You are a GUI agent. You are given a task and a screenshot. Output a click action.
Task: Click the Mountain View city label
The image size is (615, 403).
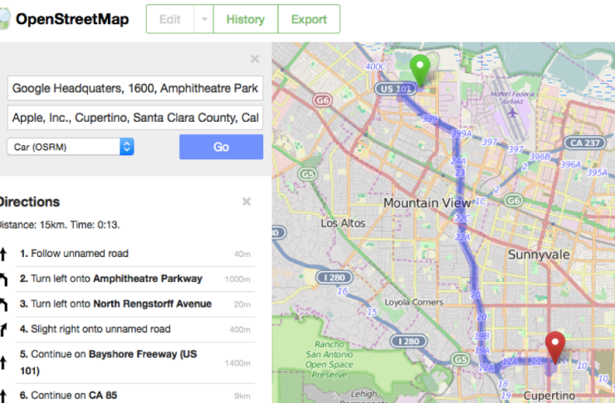[x=427, y=202]
